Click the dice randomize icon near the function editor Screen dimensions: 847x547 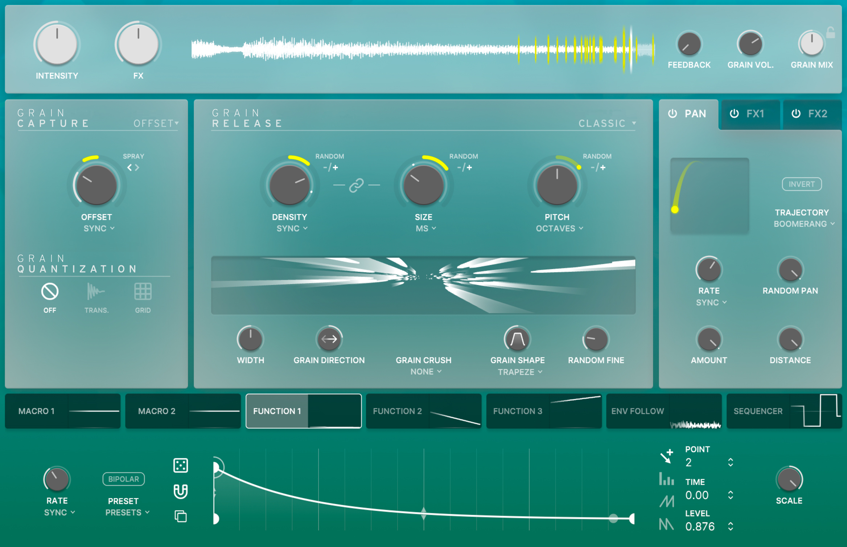point(180,466)
